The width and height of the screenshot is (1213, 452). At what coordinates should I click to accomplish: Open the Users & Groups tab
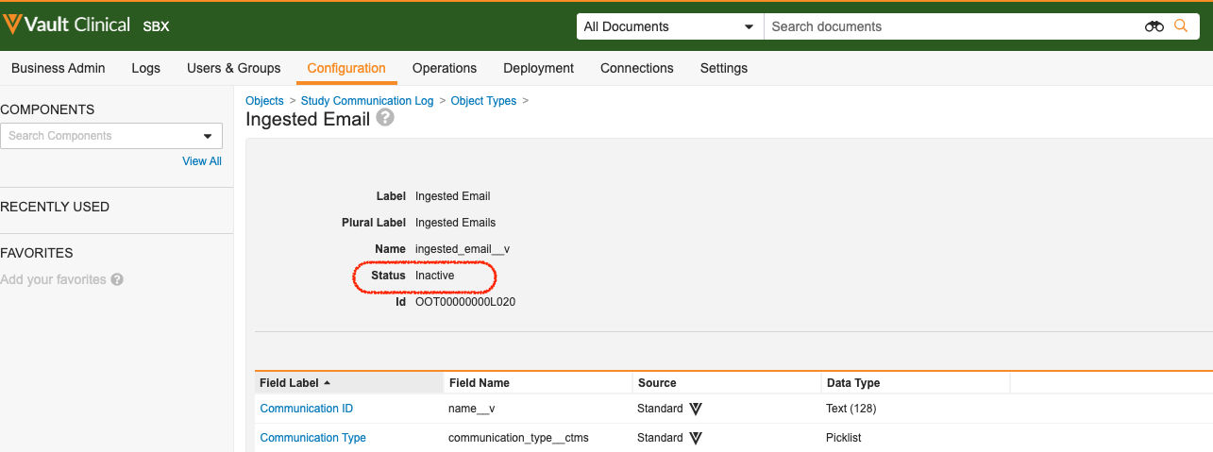pos(233,68)
